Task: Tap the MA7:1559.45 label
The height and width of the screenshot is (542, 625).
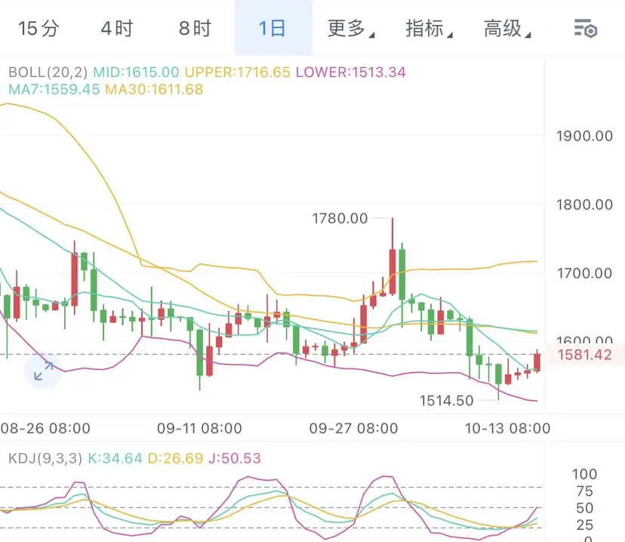Action: tap(54, 89)
